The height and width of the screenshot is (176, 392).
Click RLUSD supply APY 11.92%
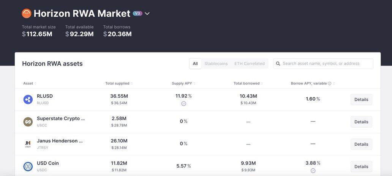184,96
